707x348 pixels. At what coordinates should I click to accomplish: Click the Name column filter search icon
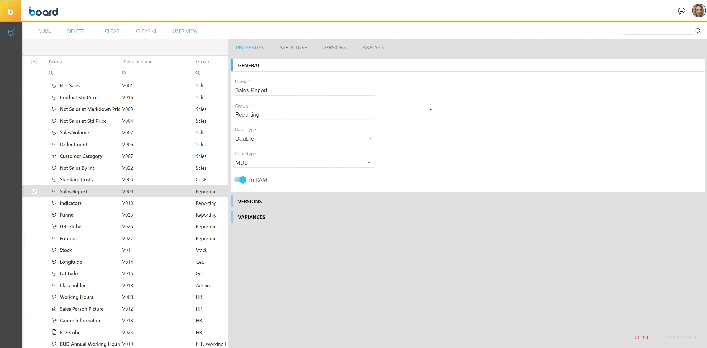click(x=51, y=73)
